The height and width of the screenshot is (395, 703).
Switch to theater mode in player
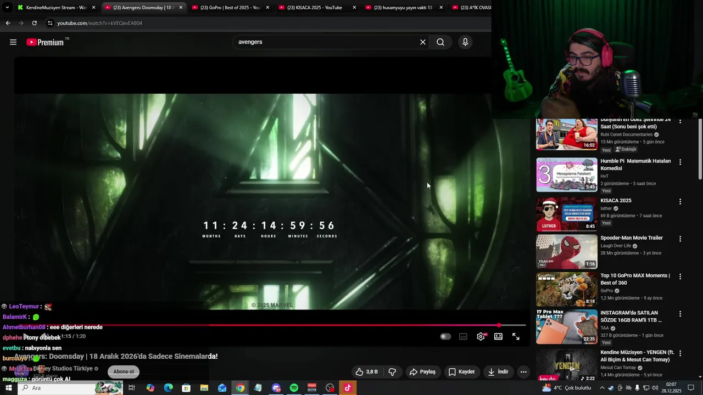pyautogui.click(x=498, y=336)
